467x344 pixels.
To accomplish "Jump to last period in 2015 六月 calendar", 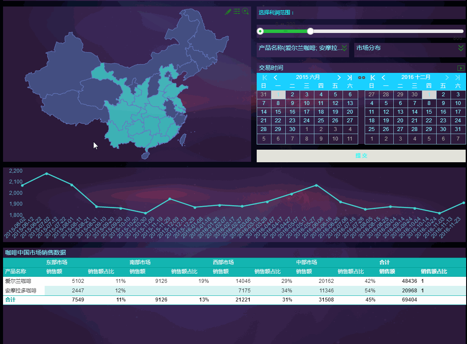I will tap(349, 77).
